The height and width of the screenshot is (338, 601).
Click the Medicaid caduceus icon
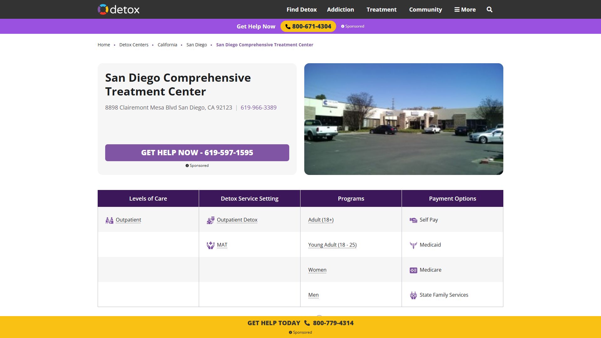414,245
